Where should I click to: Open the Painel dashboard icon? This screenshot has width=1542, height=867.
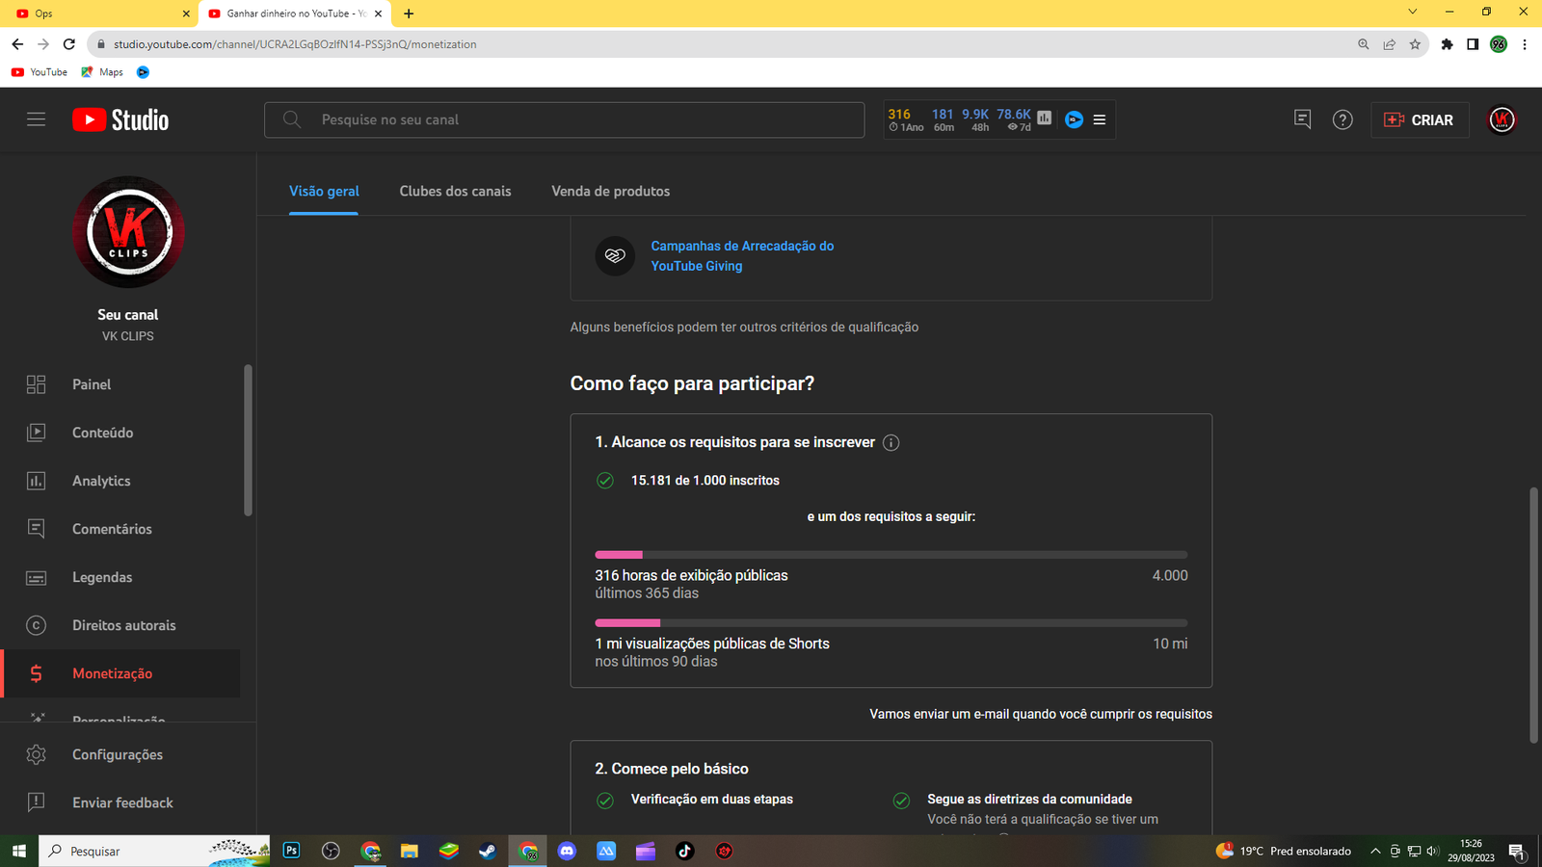click(x=36, y=384)
